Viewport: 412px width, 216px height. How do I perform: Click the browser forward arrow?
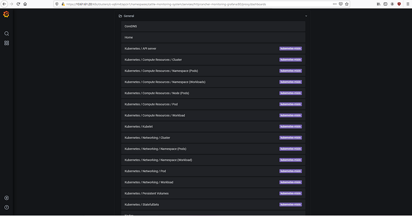point(11,4)
